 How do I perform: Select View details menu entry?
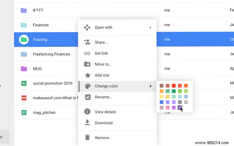(x=117, y=112)
